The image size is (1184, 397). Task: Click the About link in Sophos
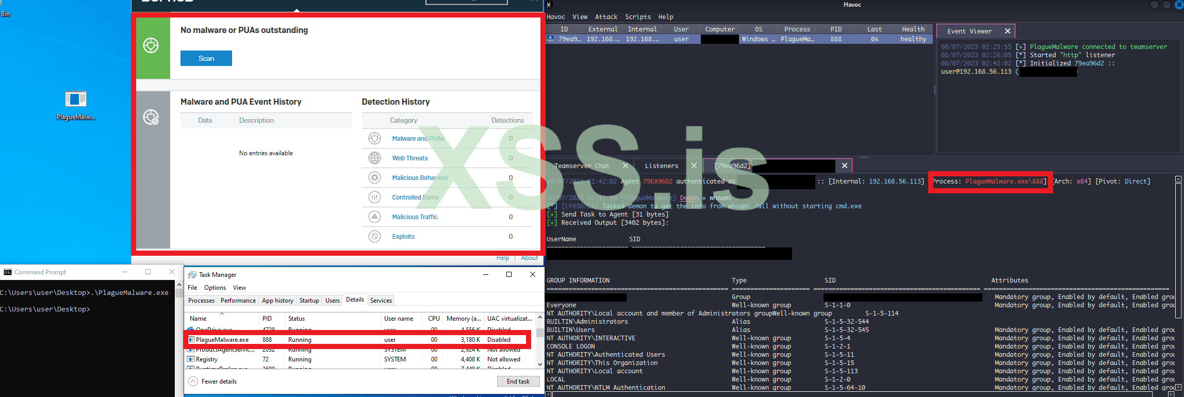click(x=530, y=258)
